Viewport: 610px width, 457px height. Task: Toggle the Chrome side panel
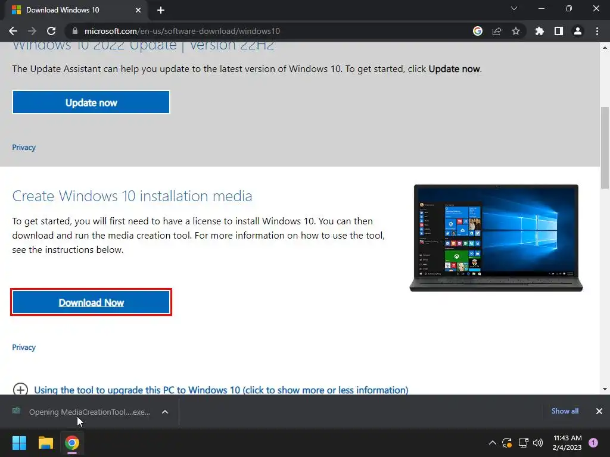coord(558,31)
